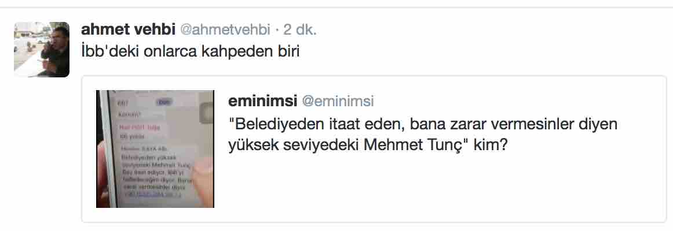
Task: Click the 2 dk. timestamp
Action: [300, 29]
